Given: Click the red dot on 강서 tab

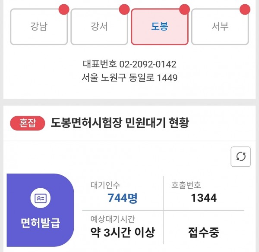Looking at the screenshot, I should [x=124, y=9].
